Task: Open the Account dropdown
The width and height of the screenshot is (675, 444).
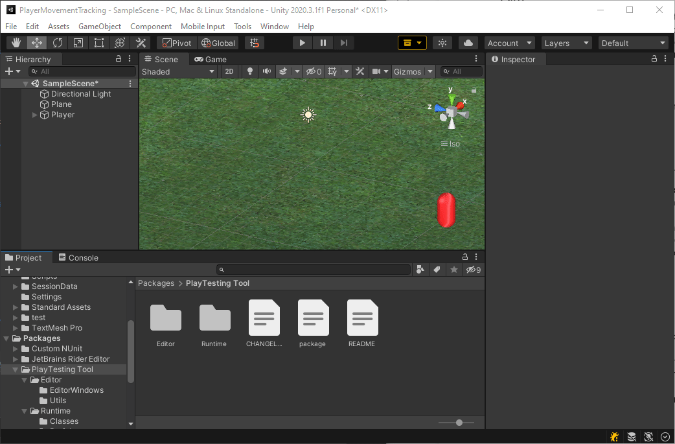Action: tap(510, 43)
